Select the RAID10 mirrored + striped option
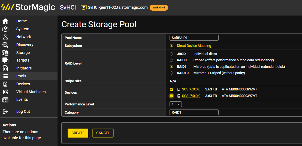302x146 pixels. (x=171, y=73)
